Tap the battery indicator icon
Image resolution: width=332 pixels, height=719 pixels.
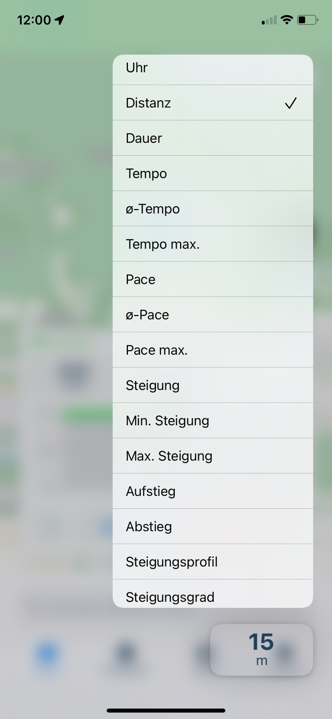pos(308,20)
